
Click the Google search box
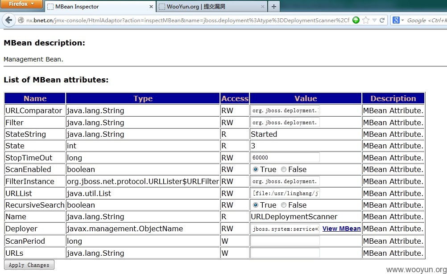(426, 20)
